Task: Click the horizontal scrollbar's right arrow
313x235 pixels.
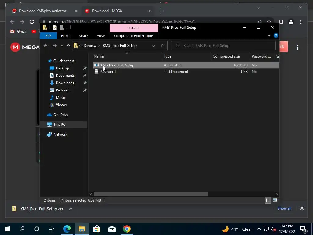Action: coord(277,194)
